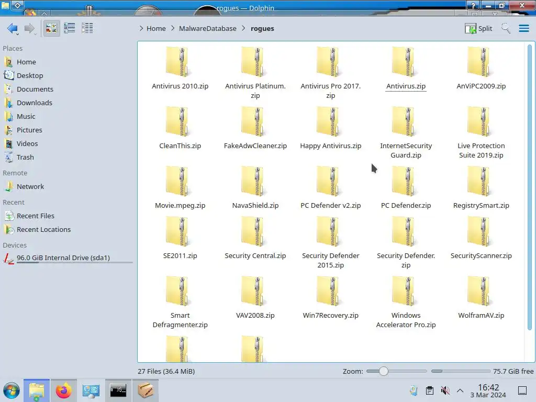The width and height of the screenshot is (536, 402).
Task: Click Windows Accelerator Pro.zip label
Action: [406, 320]
